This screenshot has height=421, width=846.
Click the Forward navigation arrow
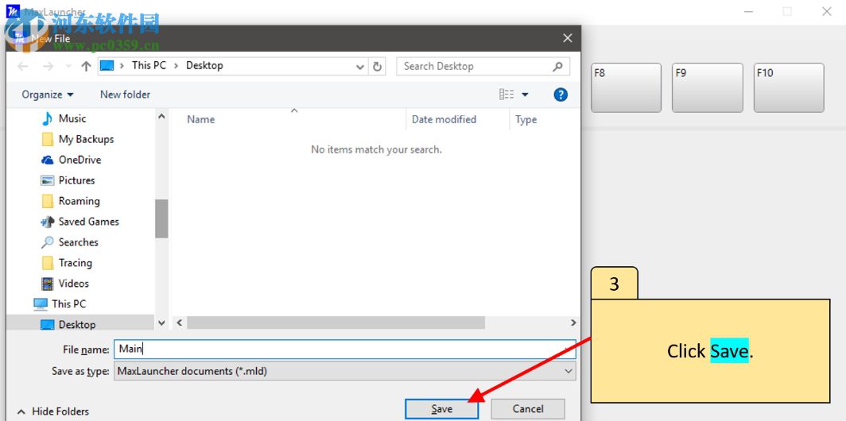[x=48, y=66]
